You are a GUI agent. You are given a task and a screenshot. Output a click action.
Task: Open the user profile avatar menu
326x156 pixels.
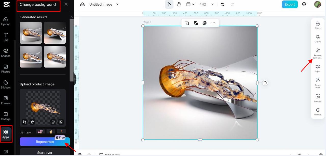[317, 4]
